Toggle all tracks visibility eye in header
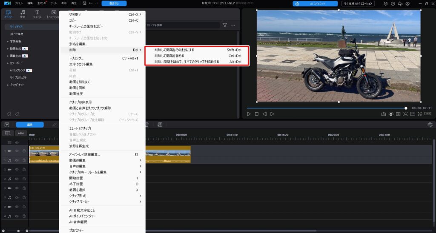The width and height of the screenshot is (436, 233). (x=17, y=142)
